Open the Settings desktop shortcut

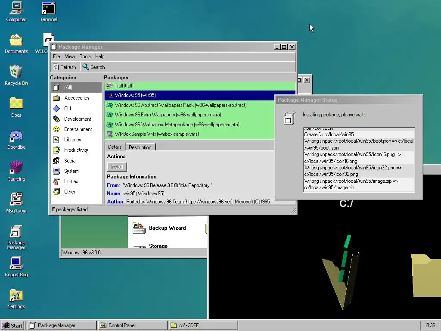pos(16,299)
